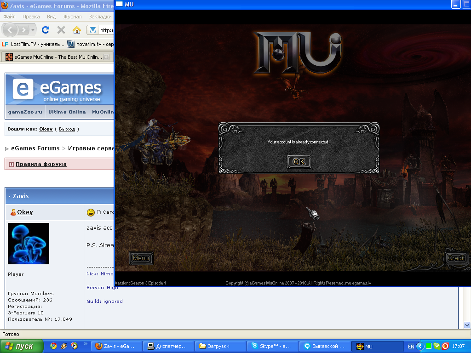The width and height of the screenshot is (471, 353).
Task: Click the site icon in address bar
Action: (93, 30)
